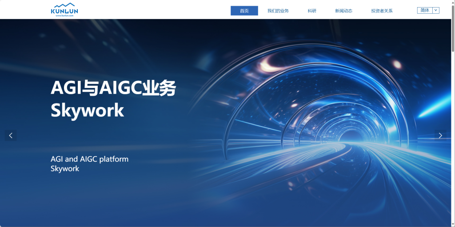Screen dimensions: 455x227
Task: Click the Kunlun logo in the header
Action: pyautogui.click(x=64, y=10)
